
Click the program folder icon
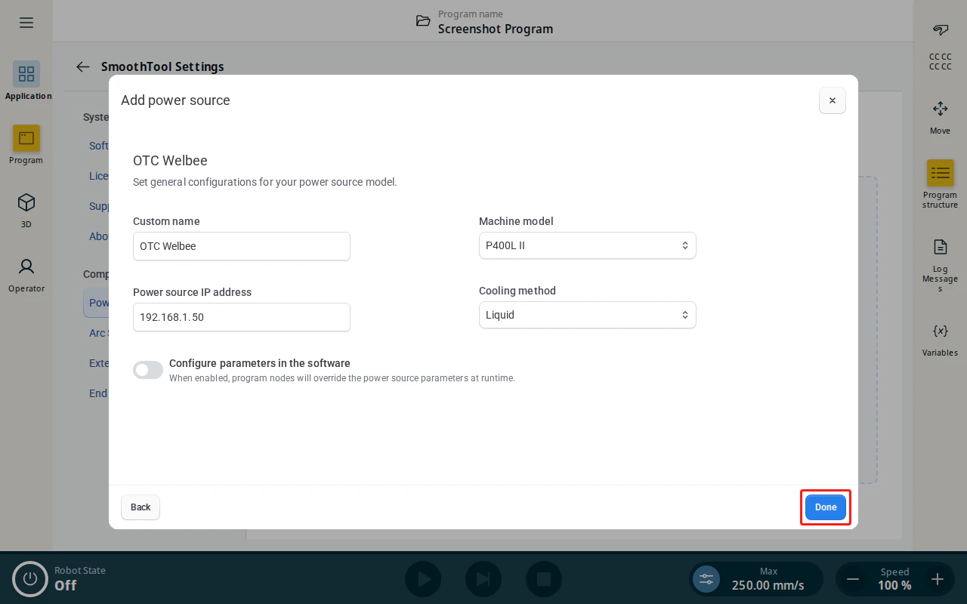423,21
